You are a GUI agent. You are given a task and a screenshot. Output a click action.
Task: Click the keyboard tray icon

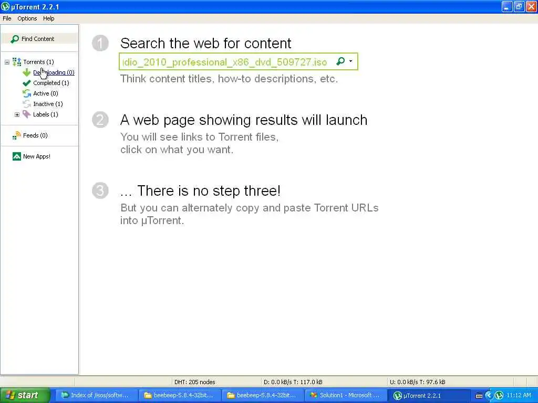(479, 396)
